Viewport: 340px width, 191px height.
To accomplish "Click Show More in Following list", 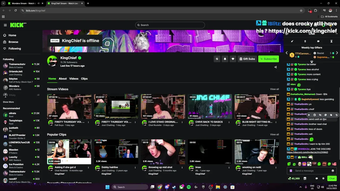I will point(8,102).
